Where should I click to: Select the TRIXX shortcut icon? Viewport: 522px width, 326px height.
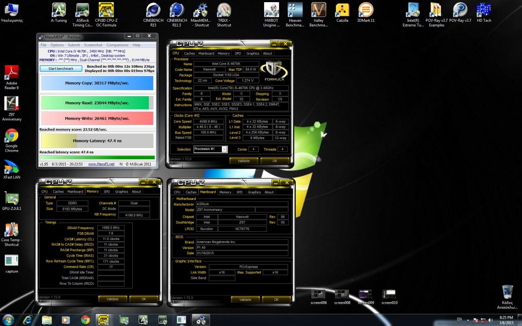[x=224, y=15]
